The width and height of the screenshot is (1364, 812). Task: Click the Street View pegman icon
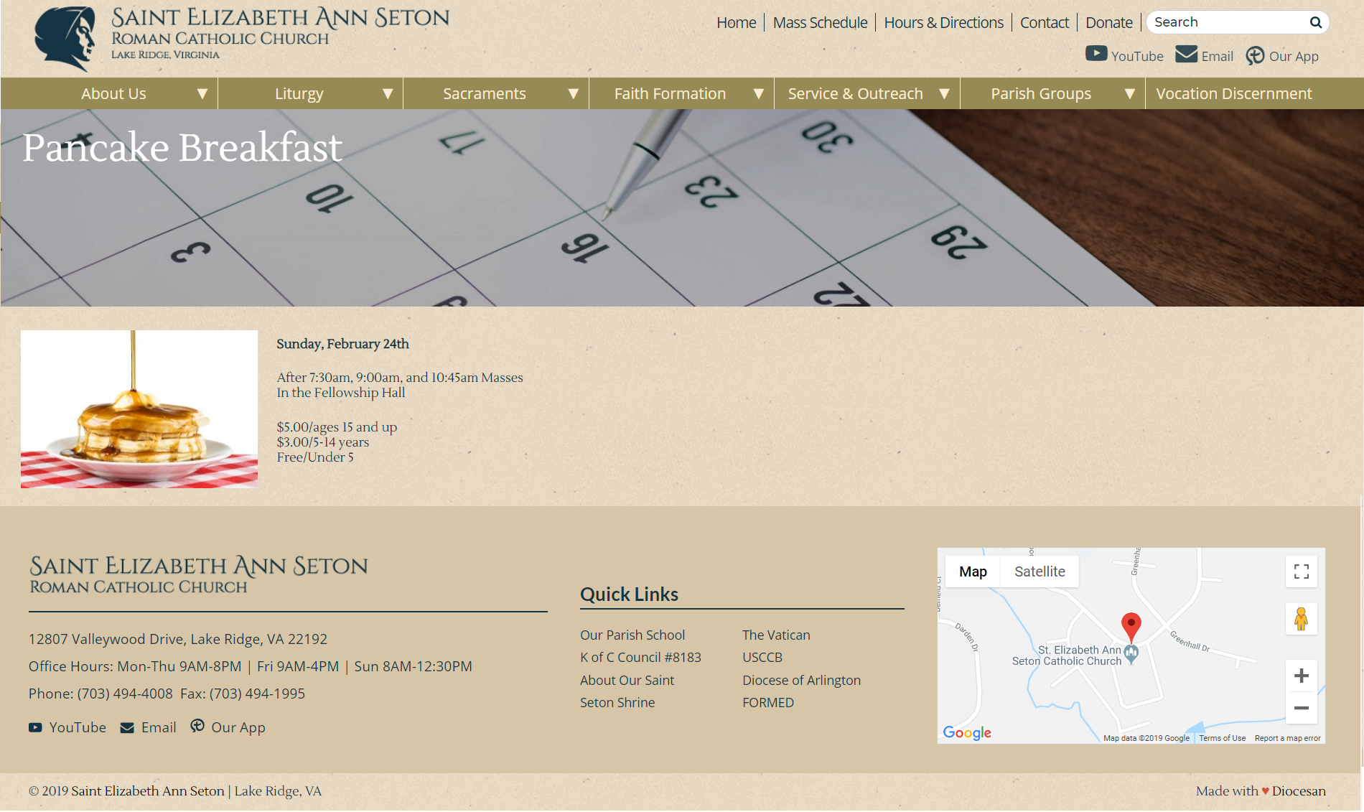1301,619
